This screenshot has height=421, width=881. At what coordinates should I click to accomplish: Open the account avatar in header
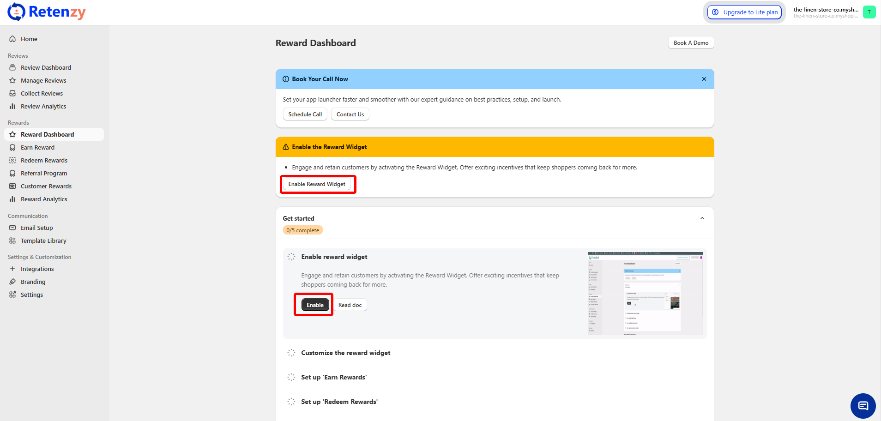tap(869, 12)
